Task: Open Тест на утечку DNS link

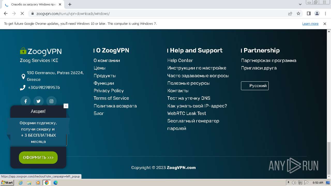Action: click(189, 98)
